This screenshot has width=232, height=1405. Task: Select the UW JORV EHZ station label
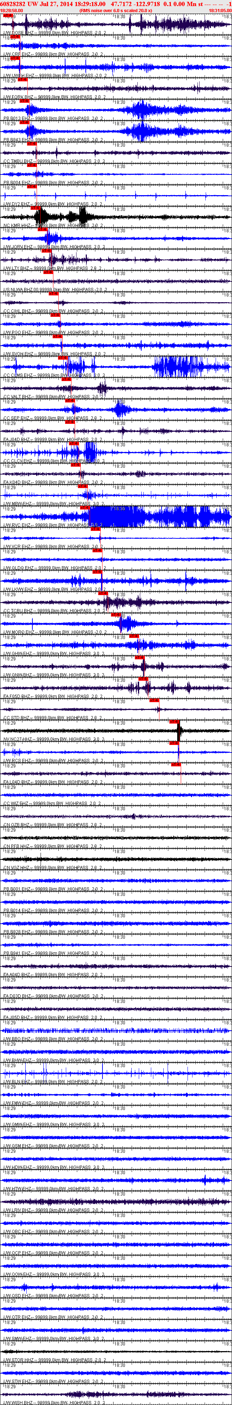[x=54, y=247]
